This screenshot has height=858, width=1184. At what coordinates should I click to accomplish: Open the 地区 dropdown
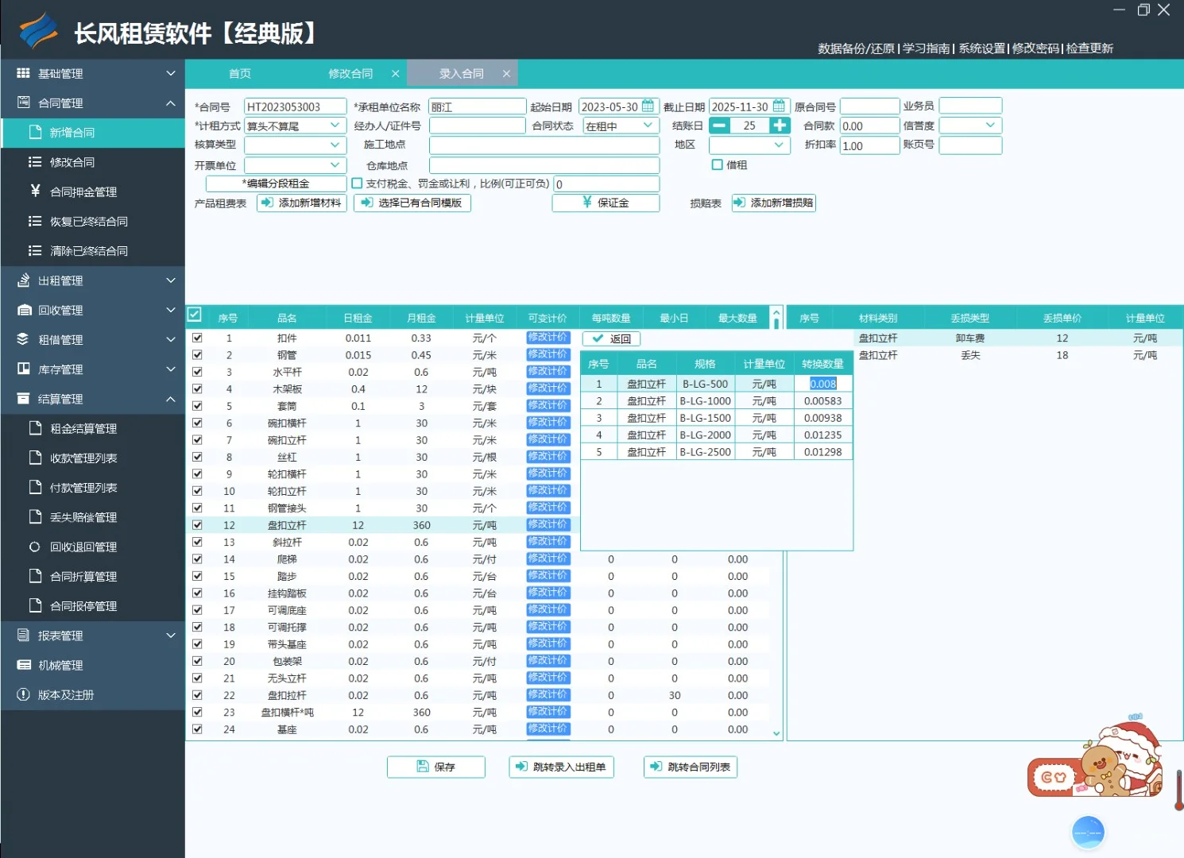(780, 145)
